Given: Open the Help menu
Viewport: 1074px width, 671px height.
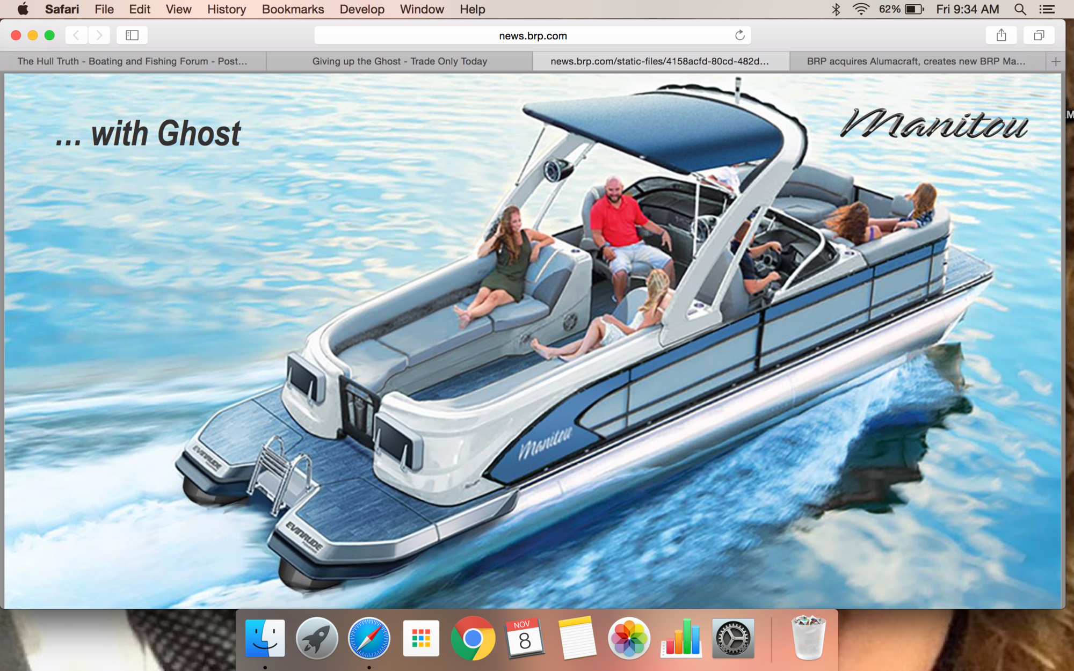Looking at the screenshot, I should click(473, 9).
